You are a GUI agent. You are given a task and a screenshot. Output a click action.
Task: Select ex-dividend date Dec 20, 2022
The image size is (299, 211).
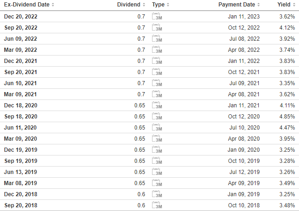(x=21, y=17)
